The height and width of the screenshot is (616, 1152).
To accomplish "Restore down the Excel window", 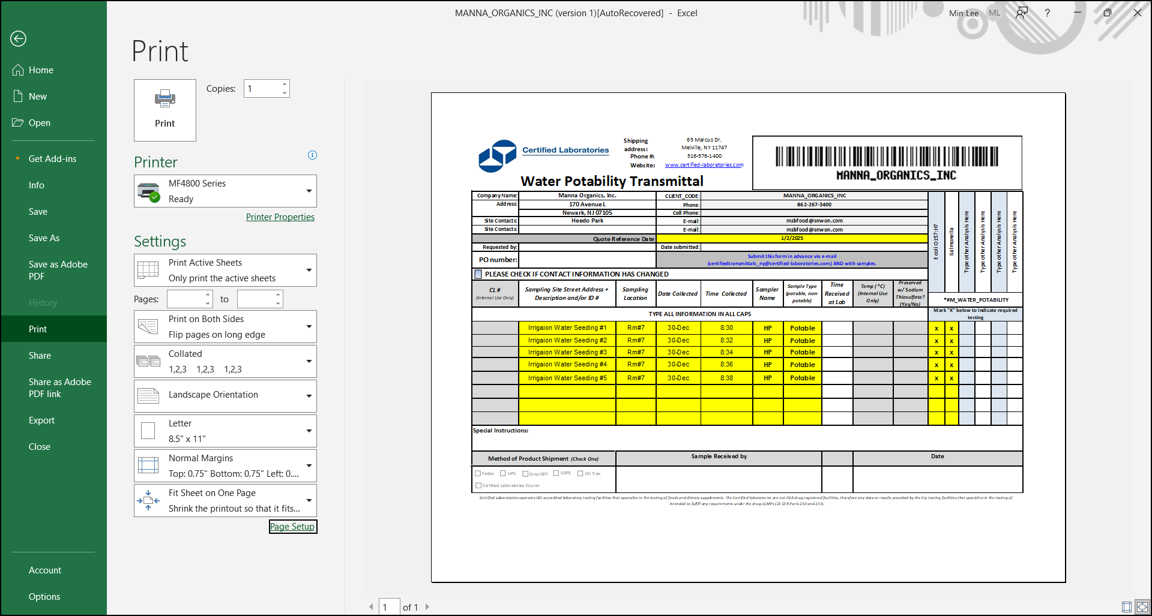I will (x=1108, y=13).
